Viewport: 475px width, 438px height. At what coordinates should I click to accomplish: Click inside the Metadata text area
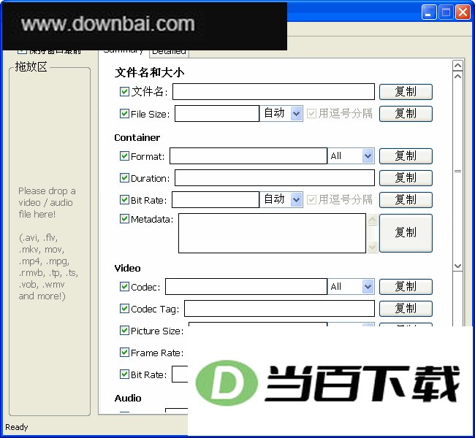click(x=272, y=233)
